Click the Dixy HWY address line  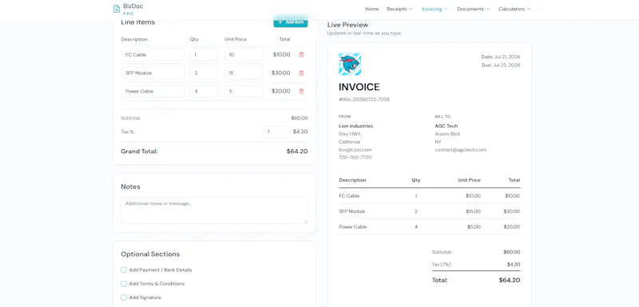pos(350,134)
